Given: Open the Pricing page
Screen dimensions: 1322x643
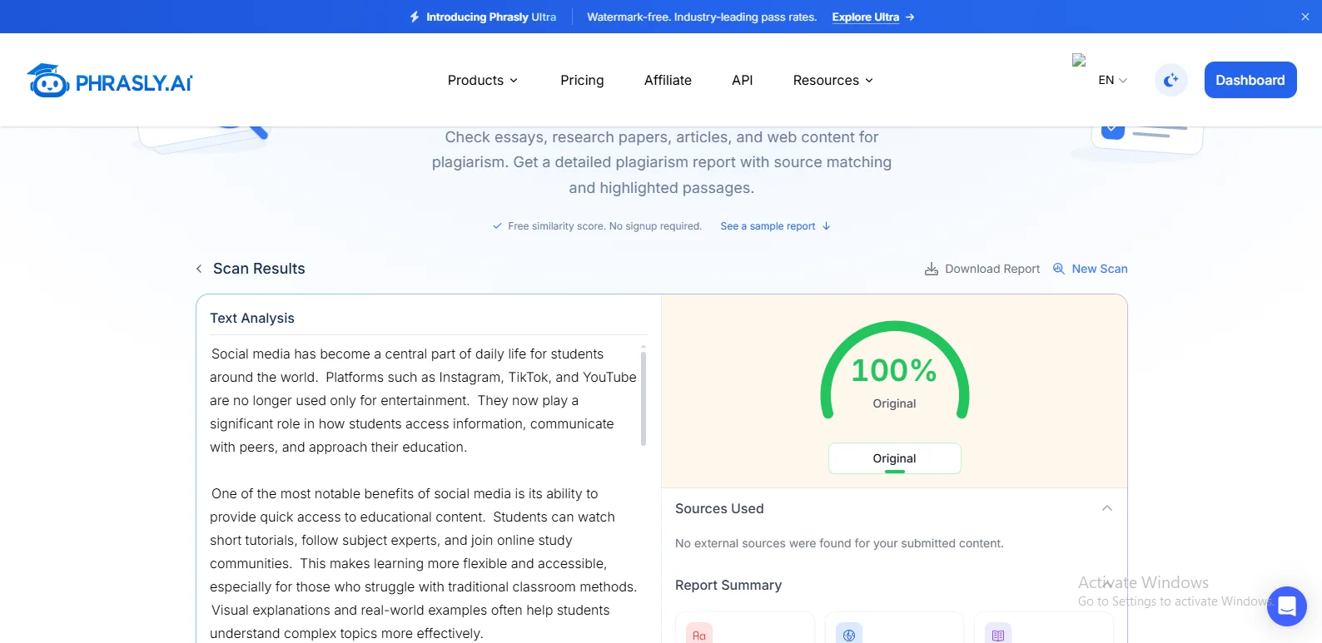Looking at the screenshot, I should pyautogui.click(x=582, y=80).
